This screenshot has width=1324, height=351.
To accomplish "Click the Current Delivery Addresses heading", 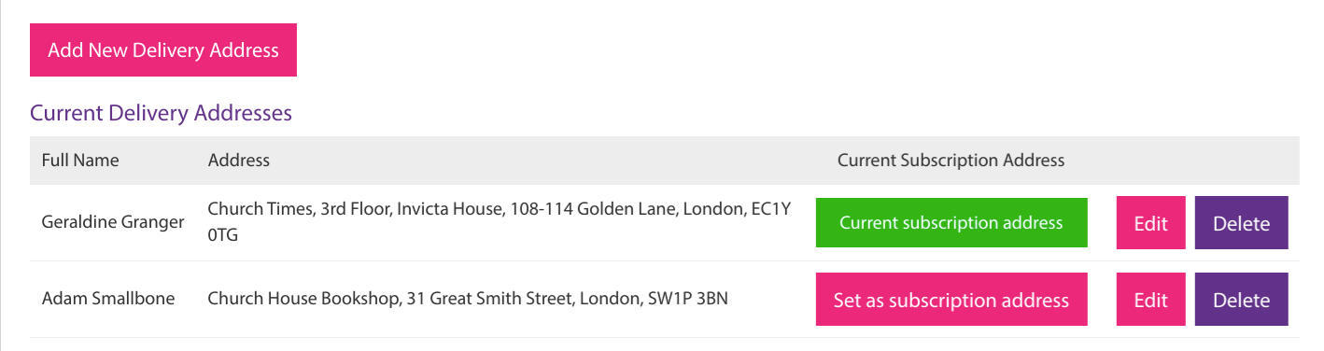I will (161, 113).
